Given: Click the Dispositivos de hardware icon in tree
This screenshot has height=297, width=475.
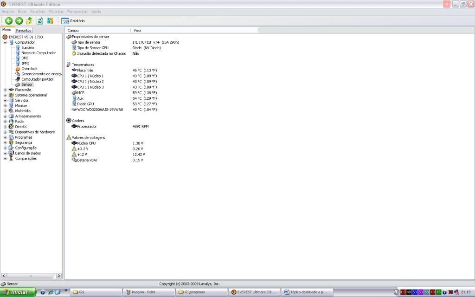Looking at the screenshot, I should click(x=11, y=132).
